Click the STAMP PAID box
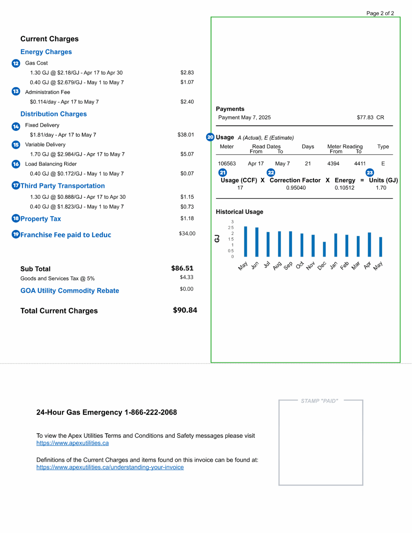 click(321, 442)
